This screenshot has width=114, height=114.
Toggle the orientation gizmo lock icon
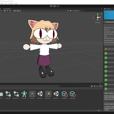click(101, 14)
